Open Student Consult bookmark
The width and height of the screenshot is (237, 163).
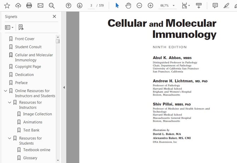28,47
